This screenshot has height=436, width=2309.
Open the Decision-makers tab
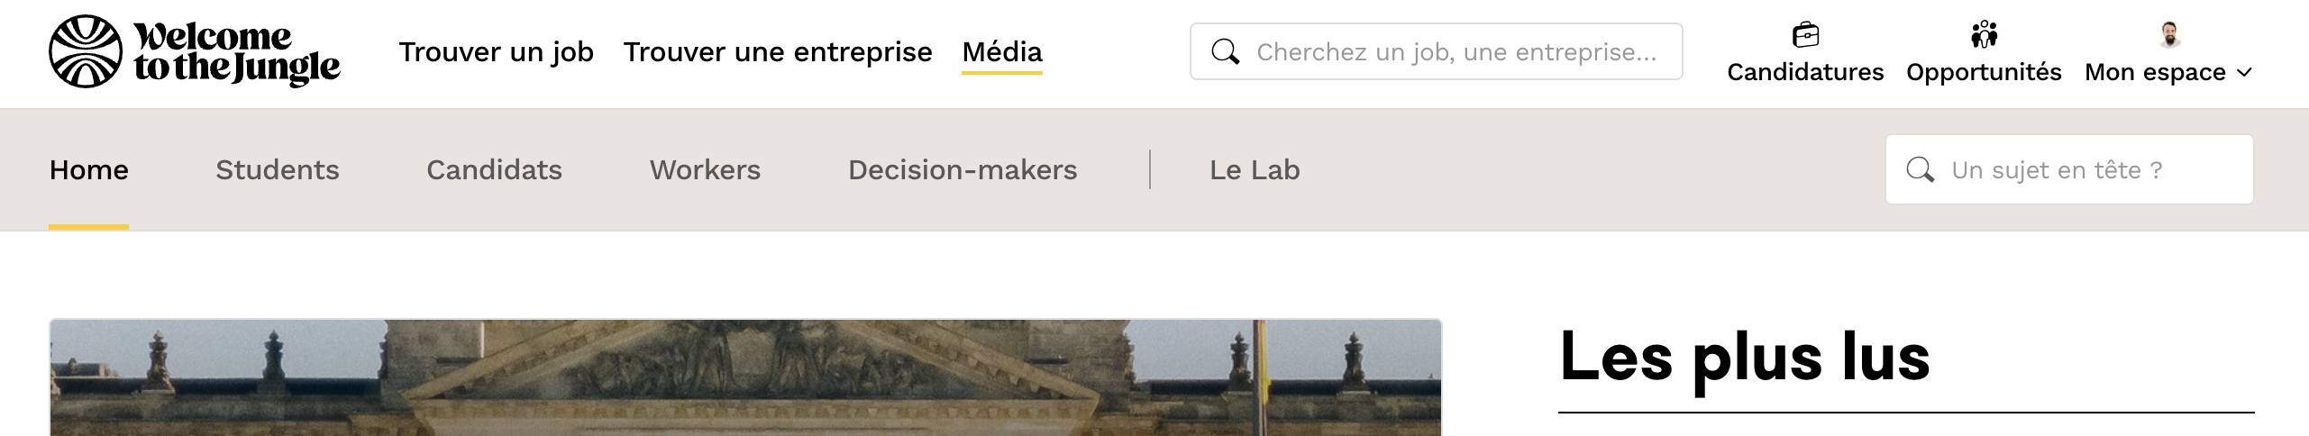[963, 169]
